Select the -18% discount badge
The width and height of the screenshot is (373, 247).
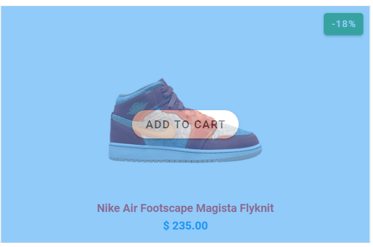point(344,24)
